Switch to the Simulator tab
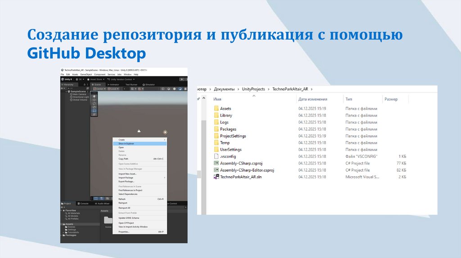461x258 pixels. (149, 85)
